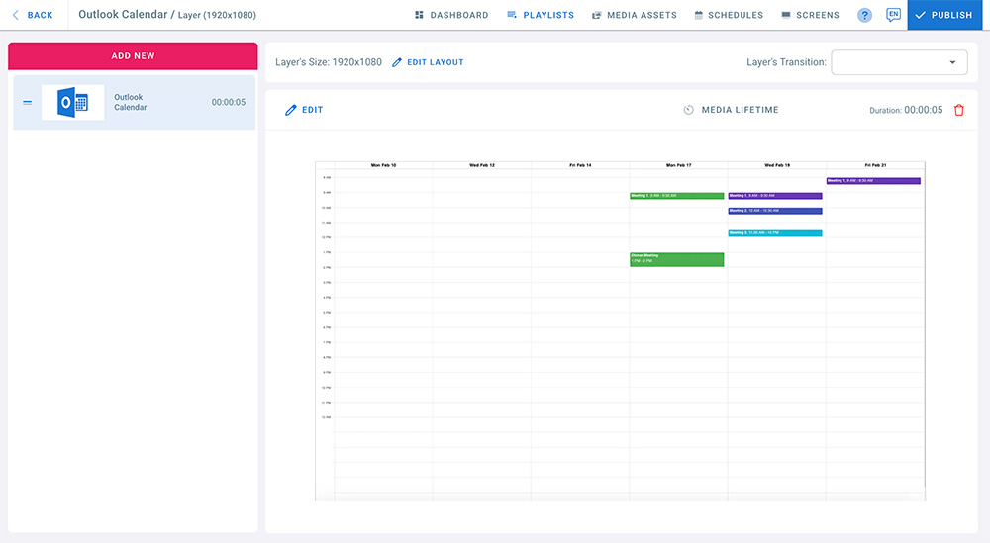Open the EN language chat icon
990x543 pixels.
point(893,15)
